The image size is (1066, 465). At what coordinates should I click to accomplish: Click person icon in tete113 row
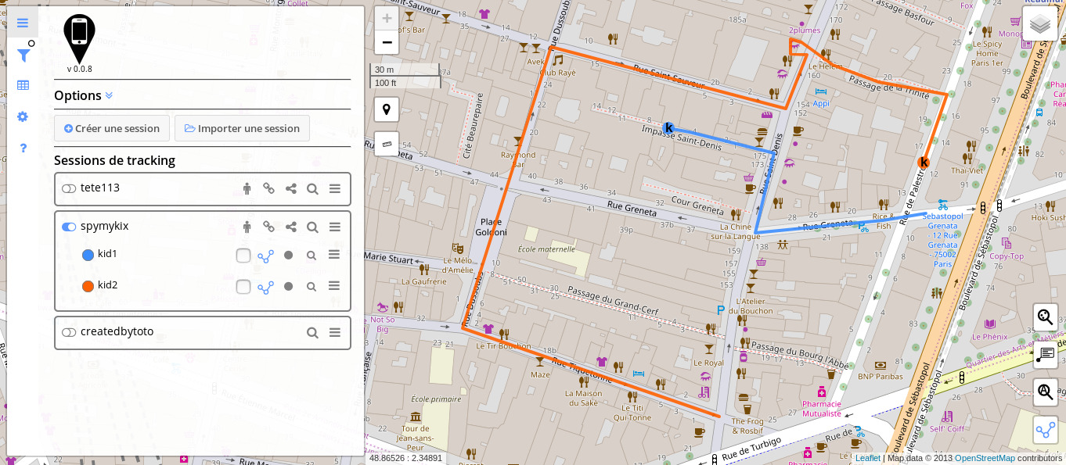[x=247, y=188]
